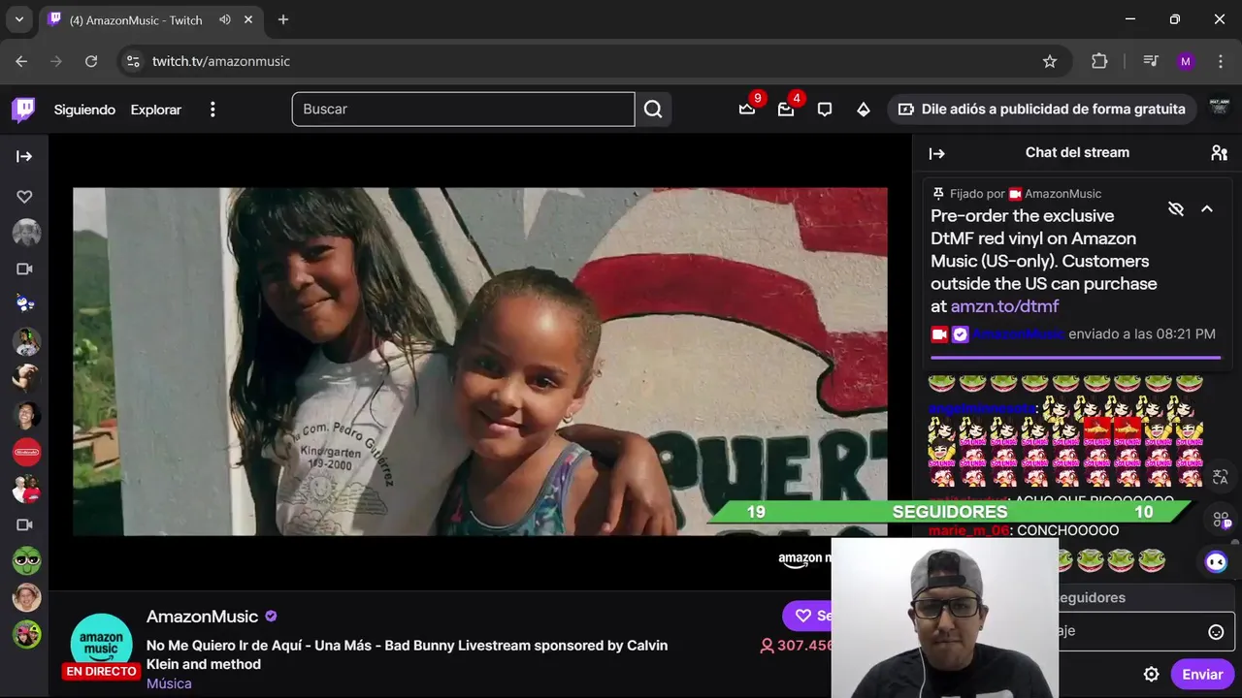Open the emote picker smiley
Viewport: 1242px width, 698px height.
[1216, 632]
